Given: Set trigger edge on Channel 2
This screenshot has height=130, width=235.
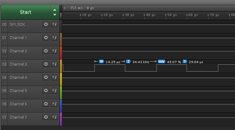Looking at the screenshot, I should [54, 51].
